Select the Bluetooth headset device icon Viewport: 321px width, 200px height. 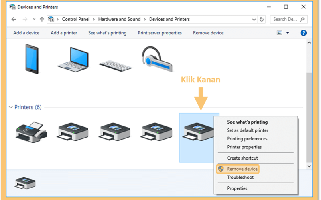[x=157, y=59]
